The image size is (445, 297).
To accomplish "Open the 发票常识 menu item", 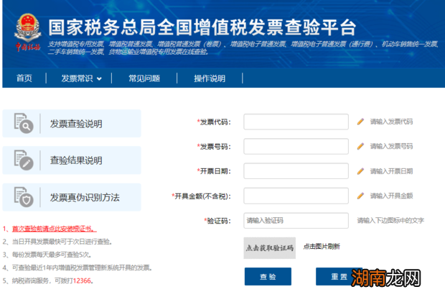I will pos(77,78).
